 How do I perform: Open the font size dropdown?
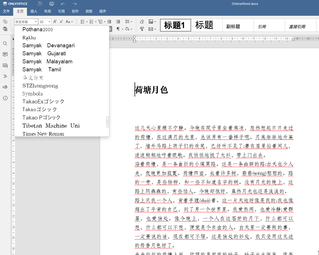(49, 21)
